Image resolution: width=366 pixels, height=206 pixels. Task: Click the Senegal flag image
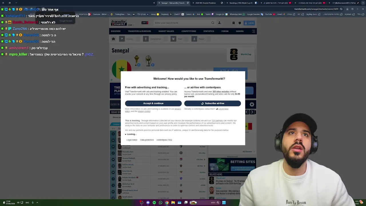pyautogui.click(x=122, y=69)
